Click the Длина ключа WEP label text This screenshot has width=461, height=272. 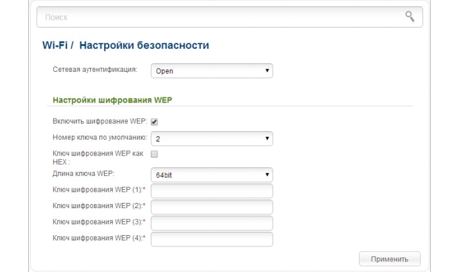84,173
